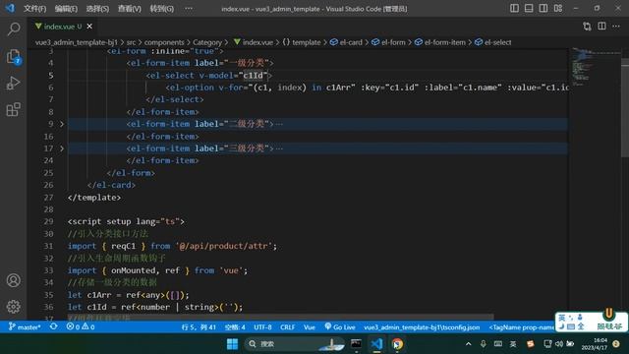Open the Explorer view icon

pyautogui.click(x=14, y=57)
